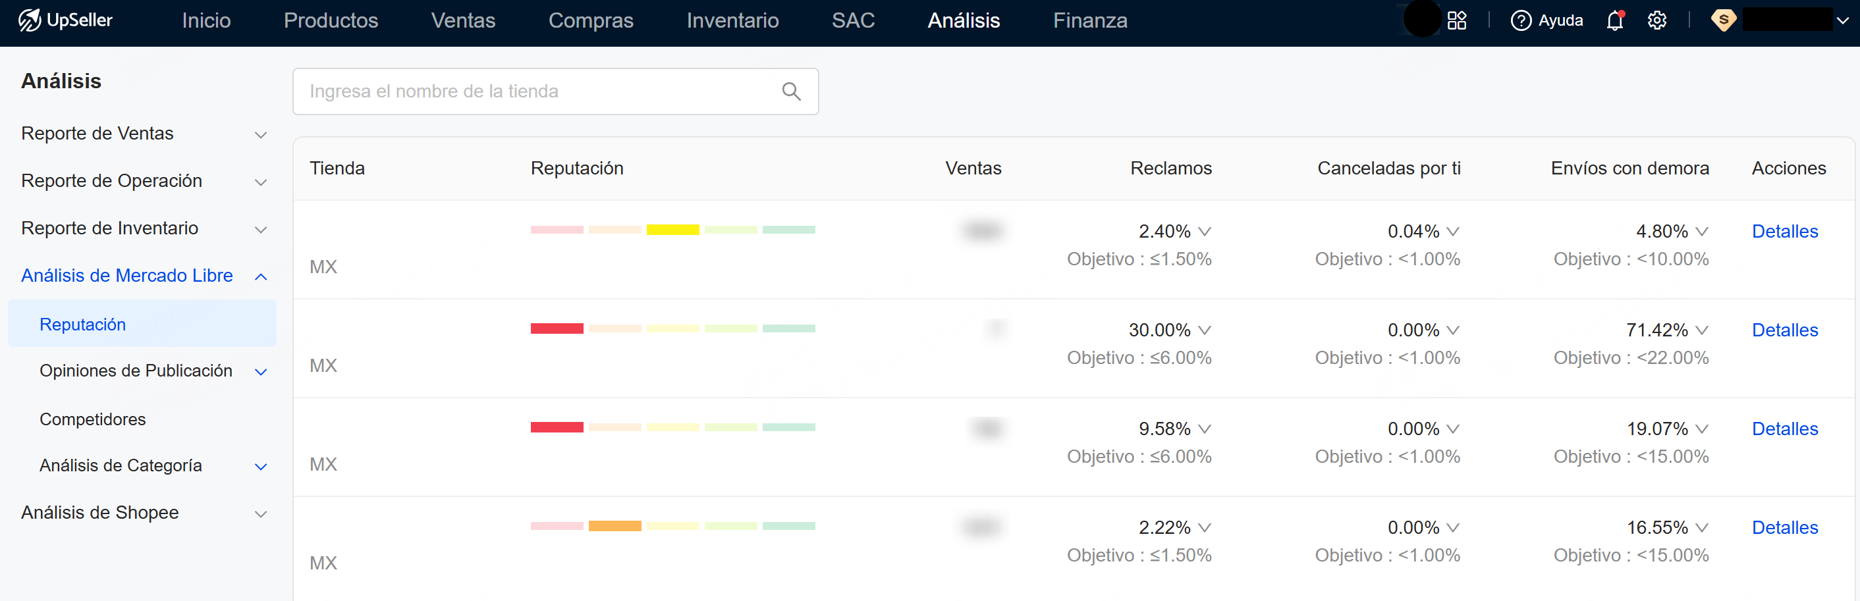Select Competidores in the sidebar
The height and width of the screenshot is (601, 1860).
tap(92, 419)
